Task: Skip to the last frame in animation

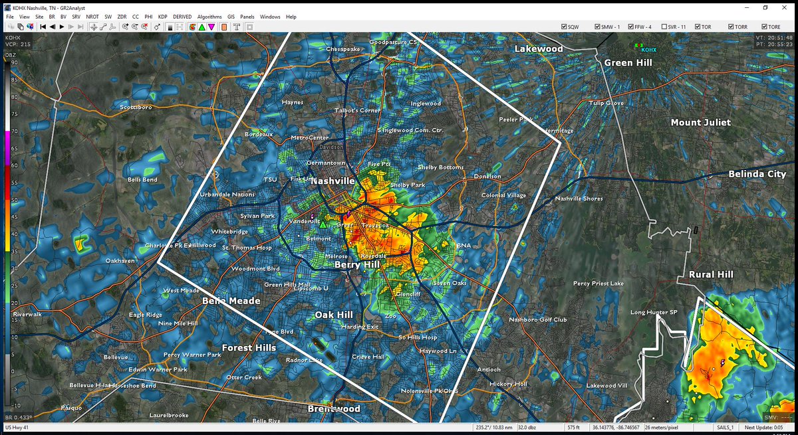Action: click(x=80, y=27)
